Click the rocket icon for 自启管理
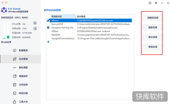 point(15,59)
